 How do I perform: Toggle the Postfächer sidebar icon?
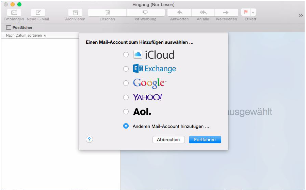point(9,27)
